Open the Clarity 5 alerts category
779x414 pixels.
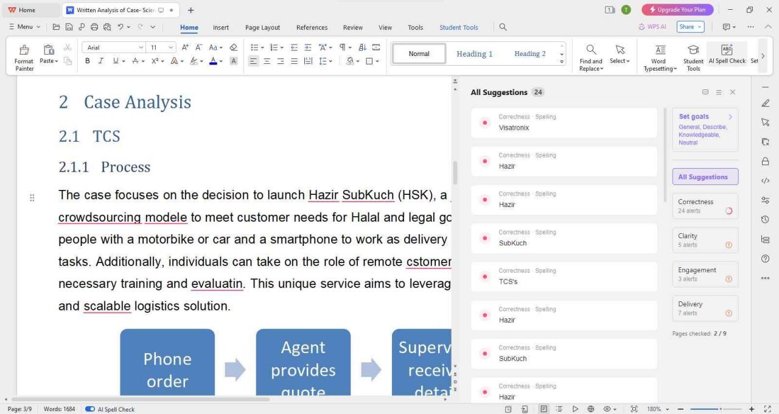point(705,240)
